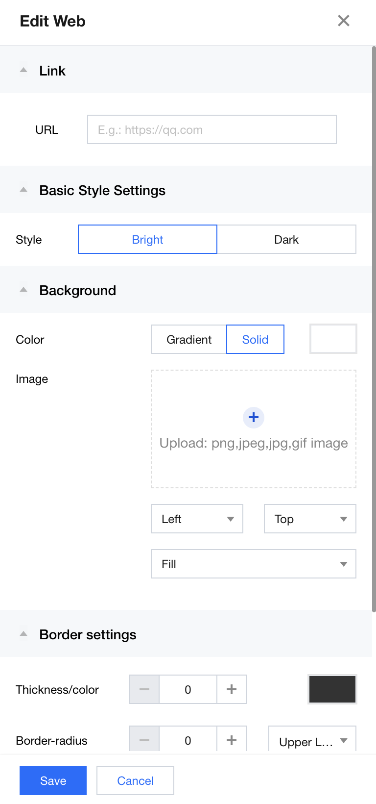Viewport: 376px width, 804px height.
Task: Select the Bright style option
Action: pyautogui.click(x=147, y=239)
